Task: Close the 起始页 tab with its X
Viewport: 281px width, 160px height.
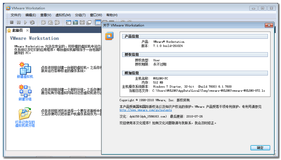Action: tap(27, 31)
